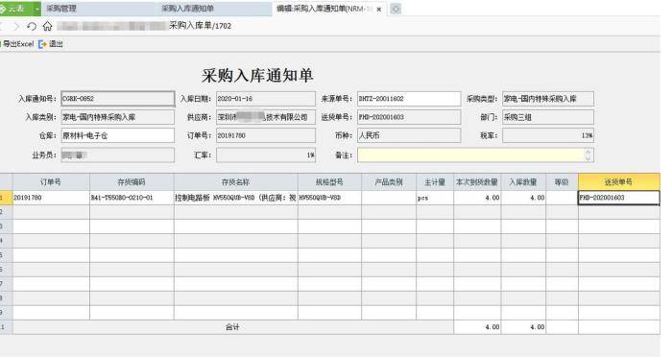Select row 1 header in the grid
The width and height of the screenshot is (672, 357).
coord(6,198)
